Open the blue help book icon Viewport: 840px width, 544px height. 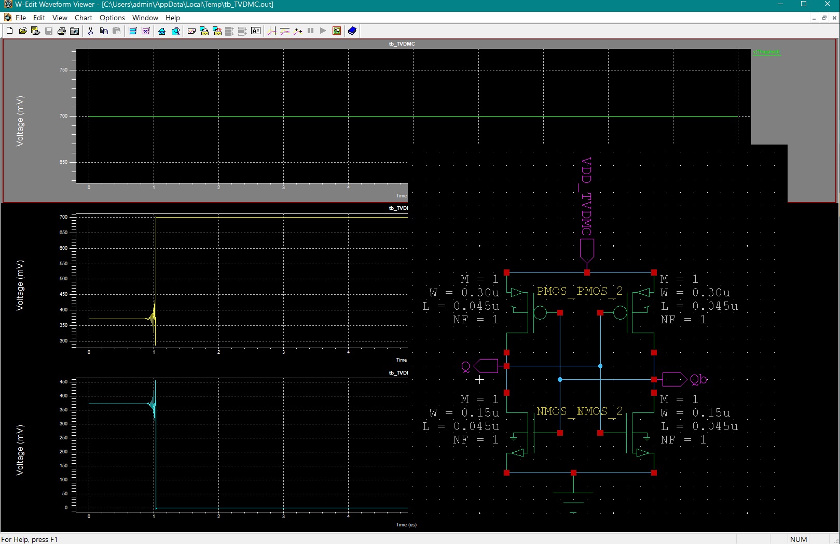coord(352,31)
